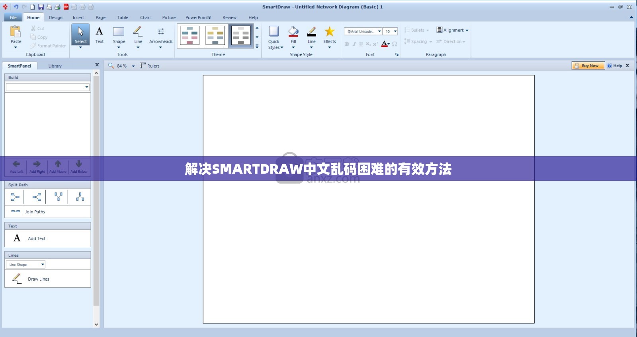This screenshot has height=337, width=637.
Task: Choose the Shape tool icon
Action: tap(119, 31)
